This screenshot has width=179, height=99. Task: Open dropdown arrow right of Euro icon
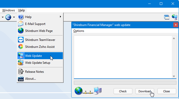click(14, 17)
